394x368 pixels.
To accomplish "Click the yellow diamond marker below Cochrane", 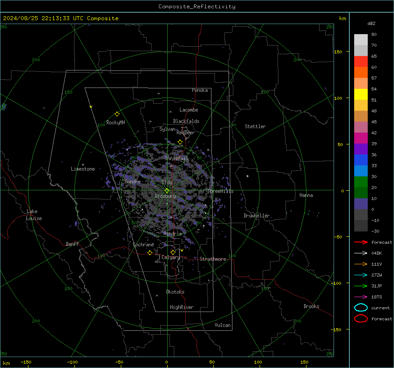I will coord(150,252).
